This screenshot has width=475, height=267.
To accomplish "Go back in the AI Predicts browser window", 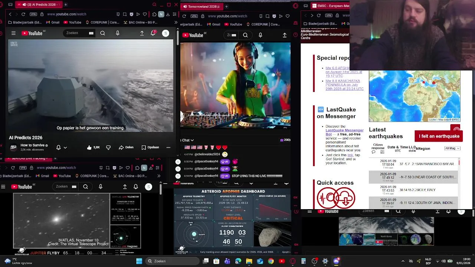I will click(x=10, y=14).
